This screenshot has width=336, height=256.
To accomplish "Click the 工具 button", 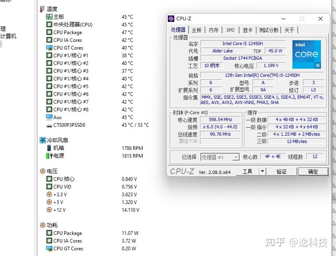I will click(248, 171).
